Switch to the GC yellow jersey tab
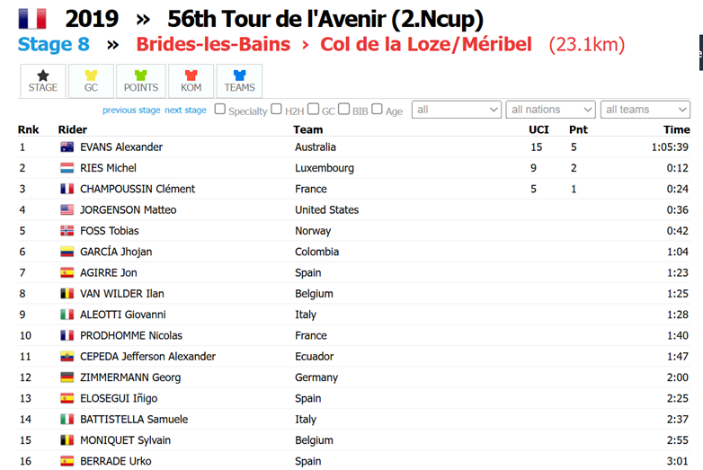Screen dimensions: 703x470 click(x=91, y=81)
